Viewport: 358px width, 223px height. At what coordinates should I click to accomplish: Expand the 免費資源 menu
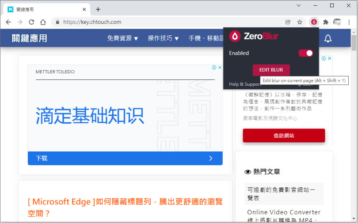coord(122,38)
